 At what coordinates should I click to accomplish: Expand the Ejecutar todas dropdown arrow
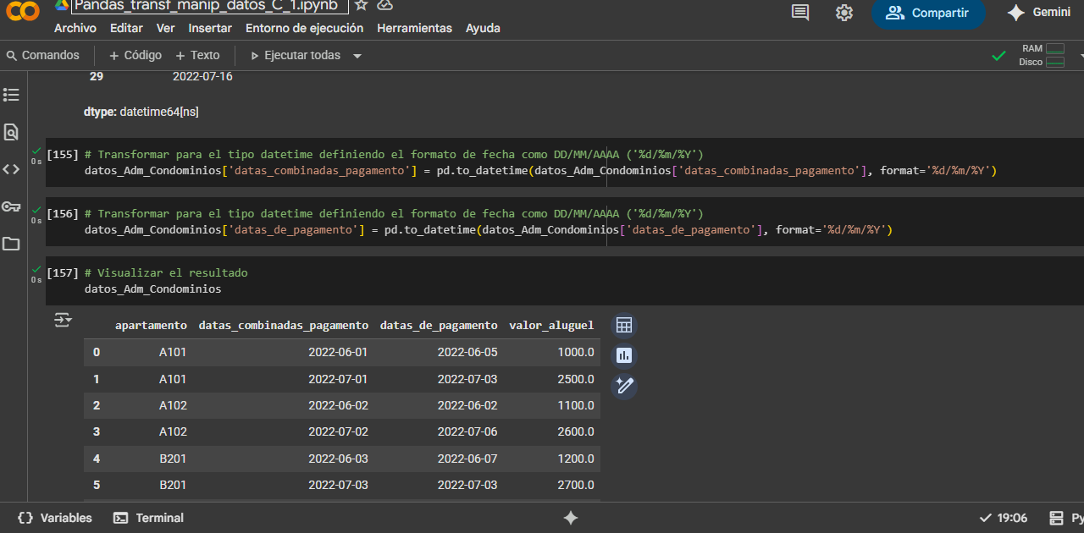357,56
